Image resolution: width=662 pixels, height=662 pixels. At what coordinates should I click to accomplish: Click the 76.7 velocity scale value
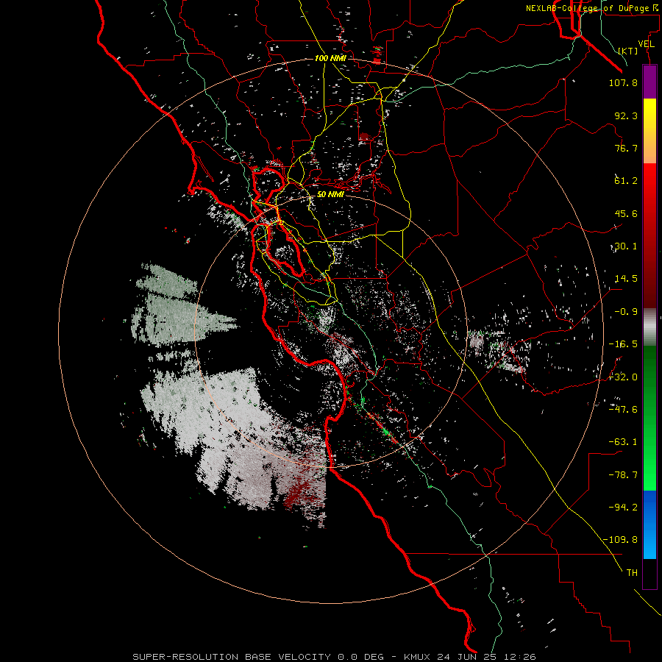tap(626, 148)
